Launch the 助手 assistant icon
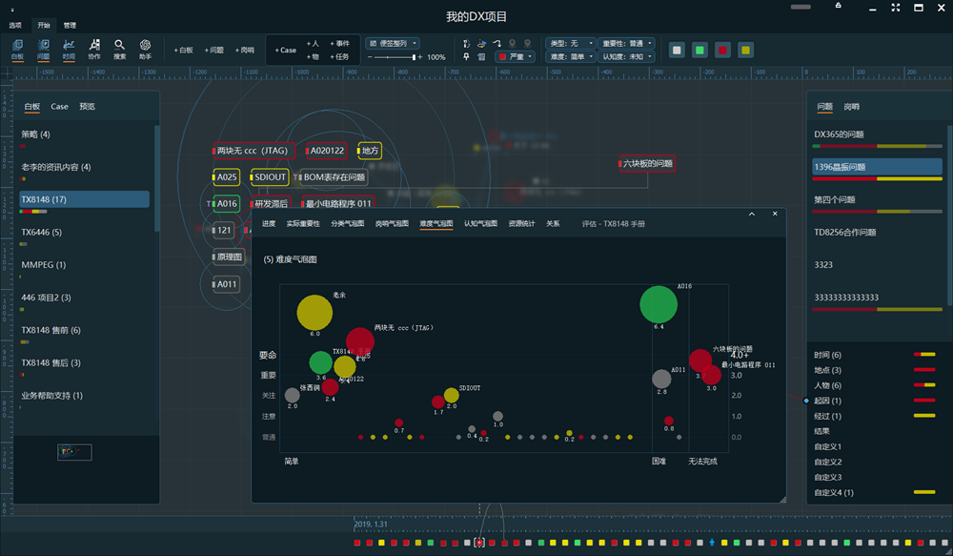This screenshot has width=953, height=556. 146,49
